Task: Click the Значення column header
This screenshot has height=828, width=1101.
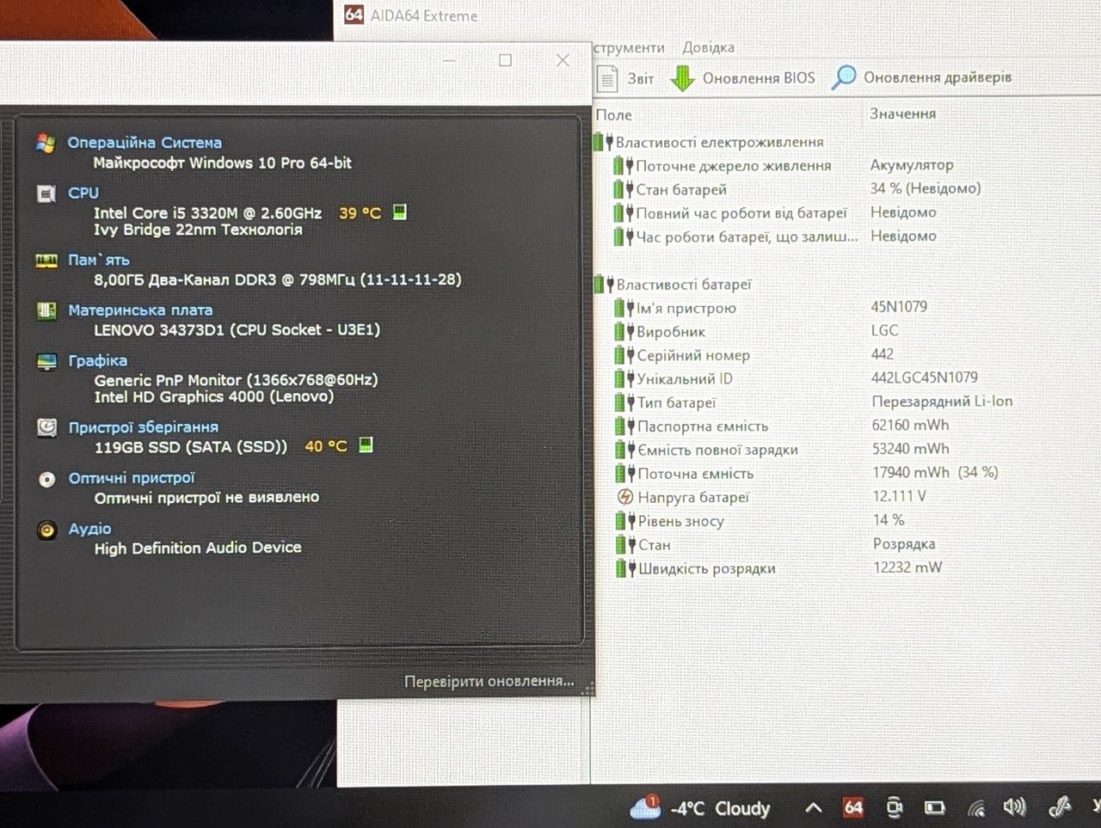Action: pos(902,113)
